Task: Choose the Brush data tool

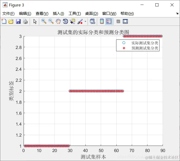Action: click(80, 22)
